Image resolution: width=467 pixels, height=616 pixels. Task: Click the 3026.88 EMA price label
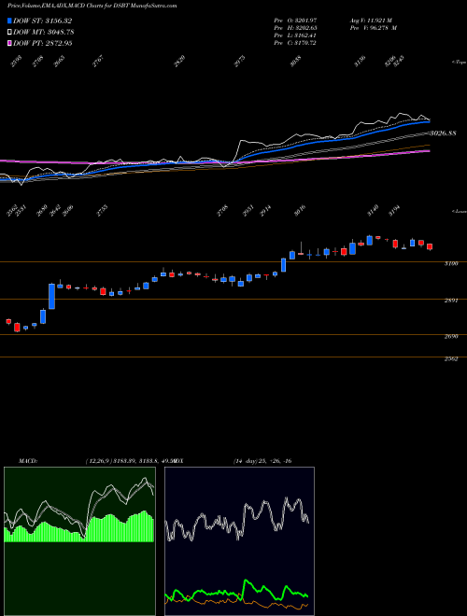click(x=443, y=133)
